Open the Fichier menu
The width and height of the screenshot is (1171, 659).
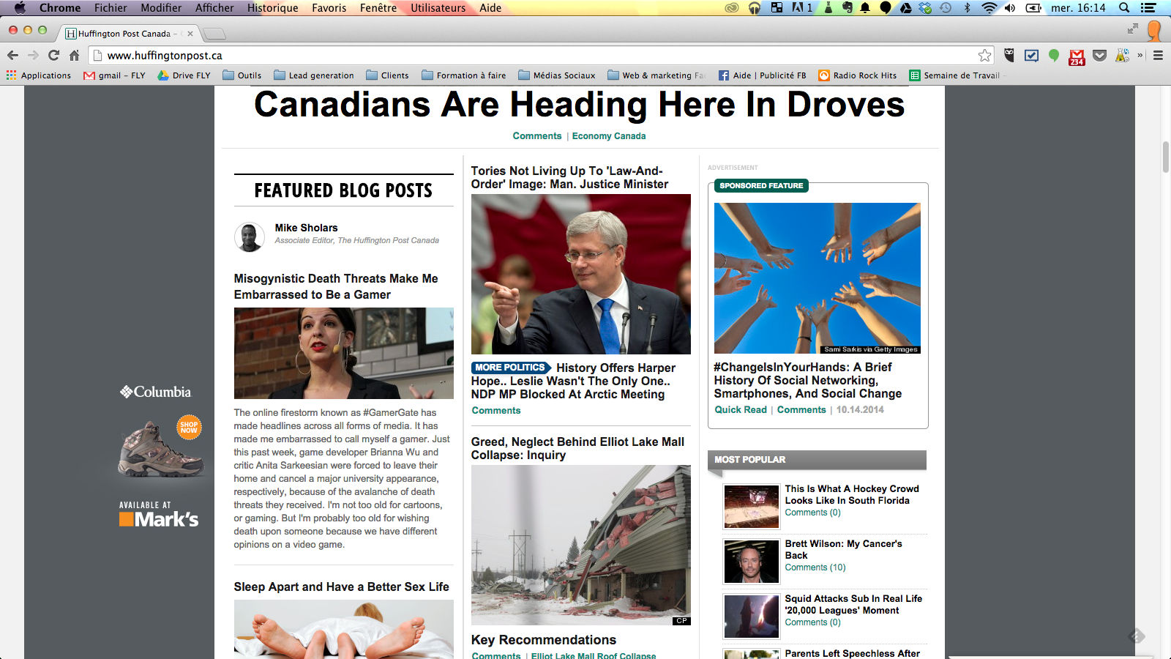point(111,8)
